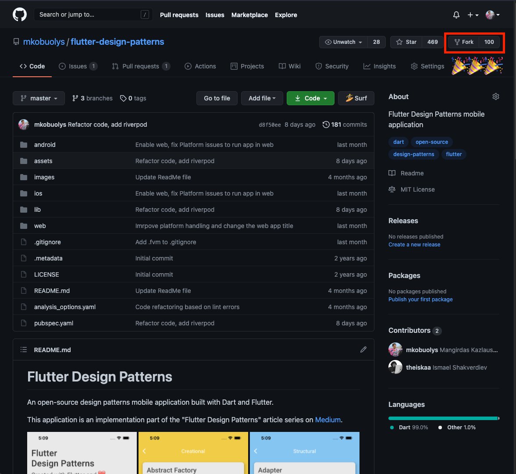516x474 pixels.
Task: Open the mkobuolys owner link
Action: 44,42
